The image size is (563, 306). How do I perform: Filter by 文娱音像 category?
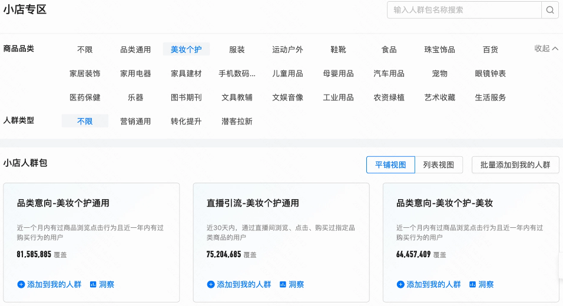pyautogui.click(x=287, y=97)
